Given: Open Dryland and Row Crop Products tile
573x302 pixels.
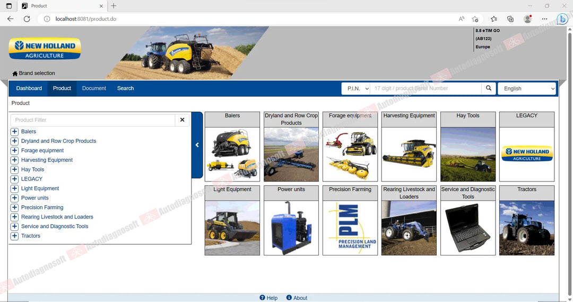Looking at the screenshot, I should coord(291,147).
